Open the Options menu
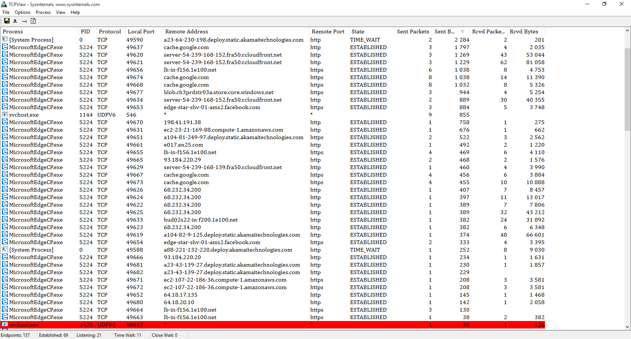 [23, 12]
